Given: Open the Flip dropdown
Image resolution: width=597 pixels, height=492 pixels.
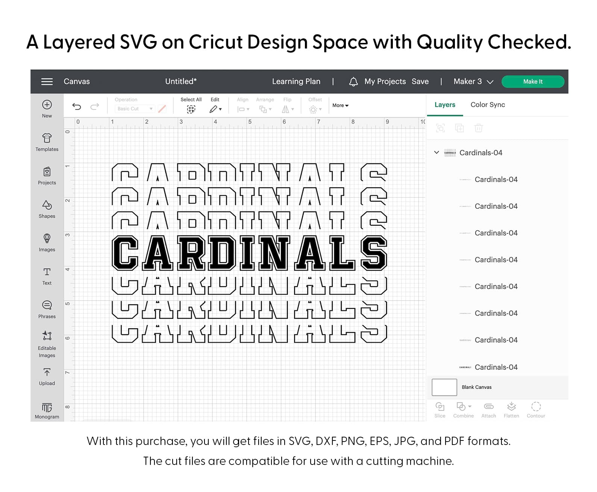Looking at the screenshot, I should (x=288, y=109).
